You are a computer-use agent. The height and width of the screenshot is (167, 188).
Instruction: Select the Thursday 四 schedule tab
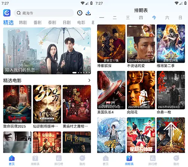141,18
